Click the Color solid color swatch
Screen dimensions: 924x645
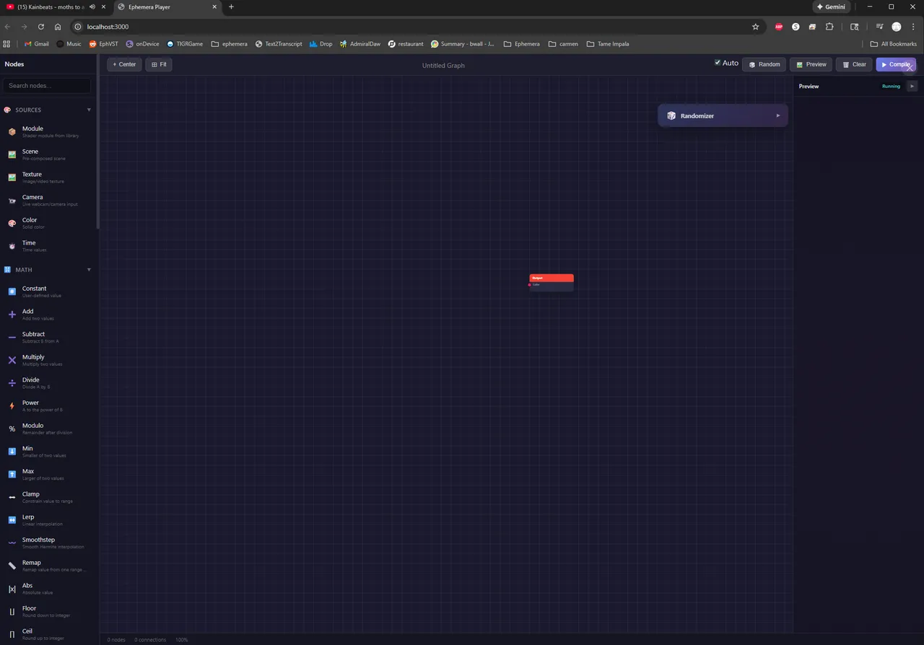coord(12,223)
